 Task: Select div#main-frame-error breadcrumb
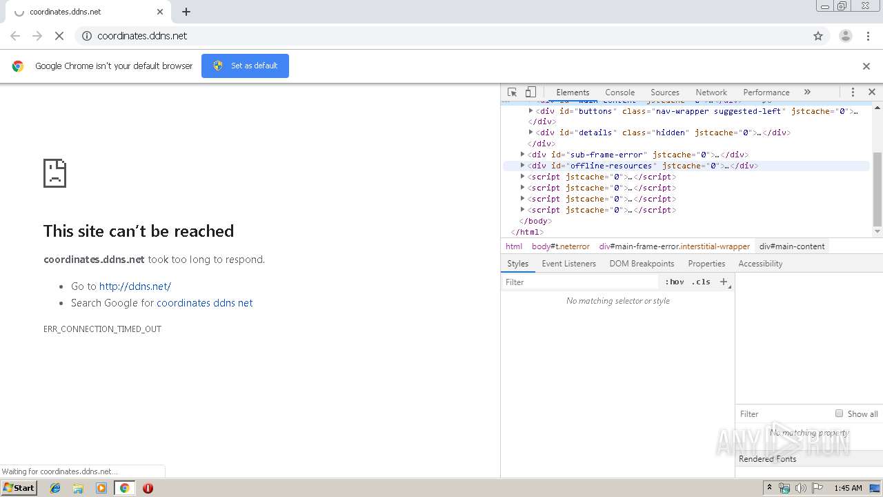click(x=674, y=246)
